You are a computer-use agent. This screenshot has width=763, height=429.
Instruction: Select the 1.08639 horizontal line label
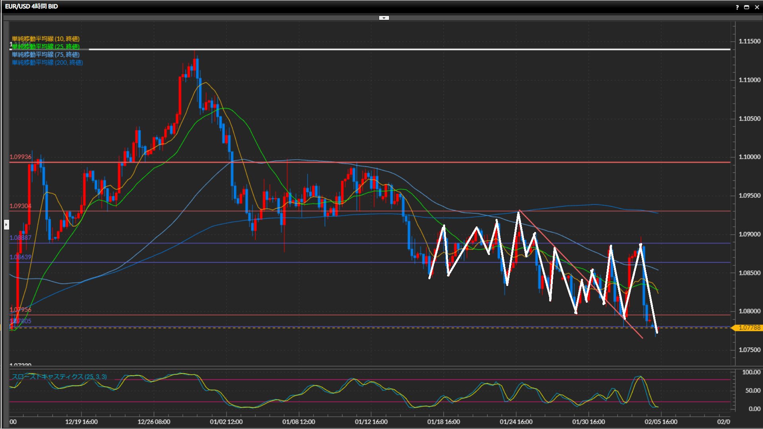20,257
